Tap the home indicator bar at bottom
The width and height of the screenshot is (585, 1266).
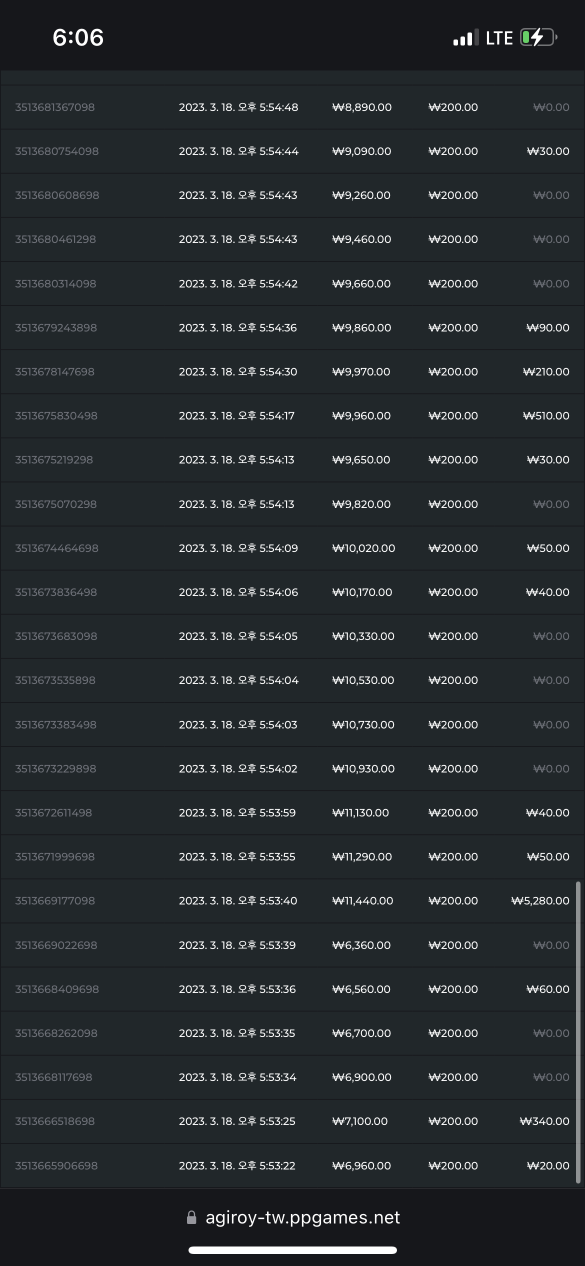(292, 1250)
